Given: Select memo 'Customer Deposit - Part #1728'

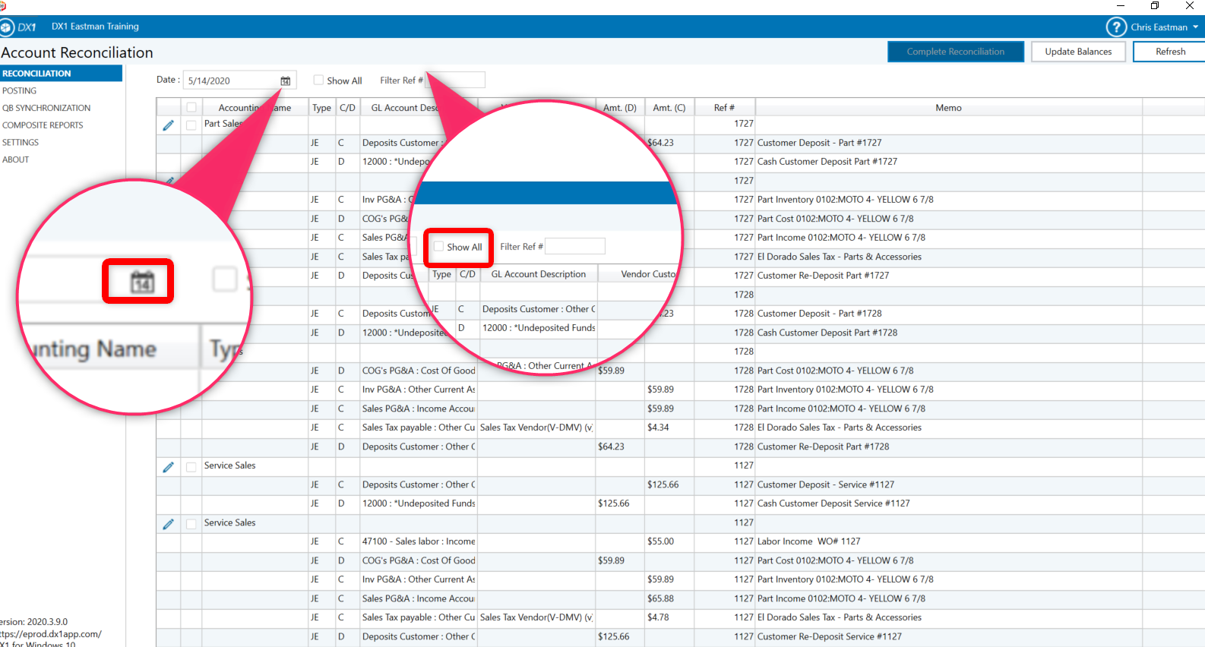Looking at the screenshot, I should point(820,314).
